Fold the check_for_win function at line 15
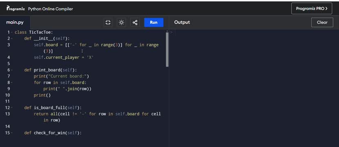 coord(11,133)
